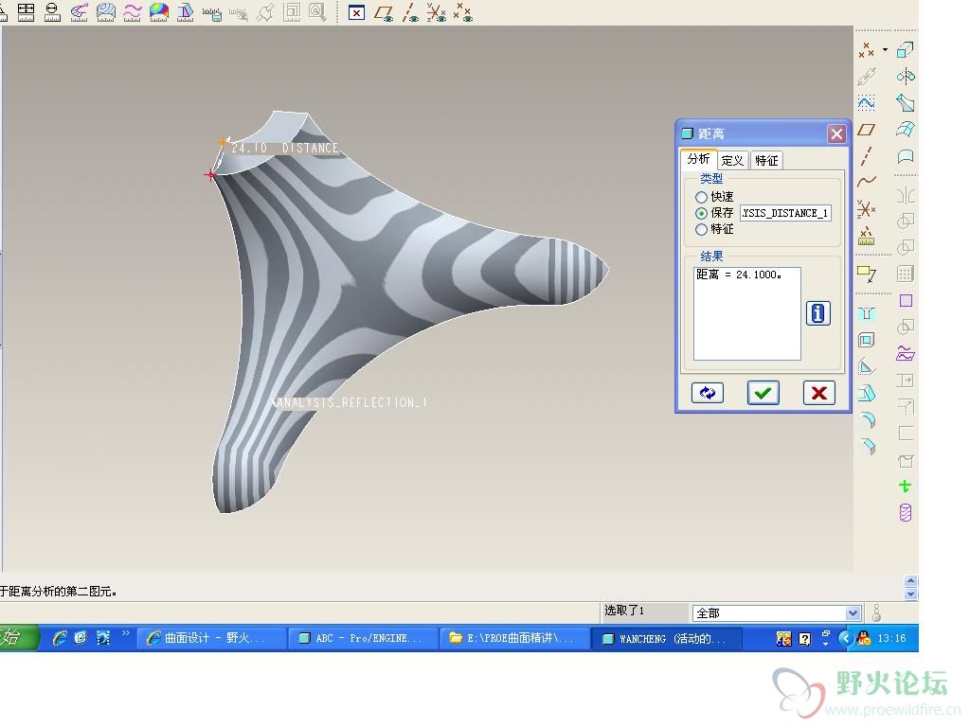Open the analysis feature tool icon
This screenshot has width=970, height=727.
866,236
